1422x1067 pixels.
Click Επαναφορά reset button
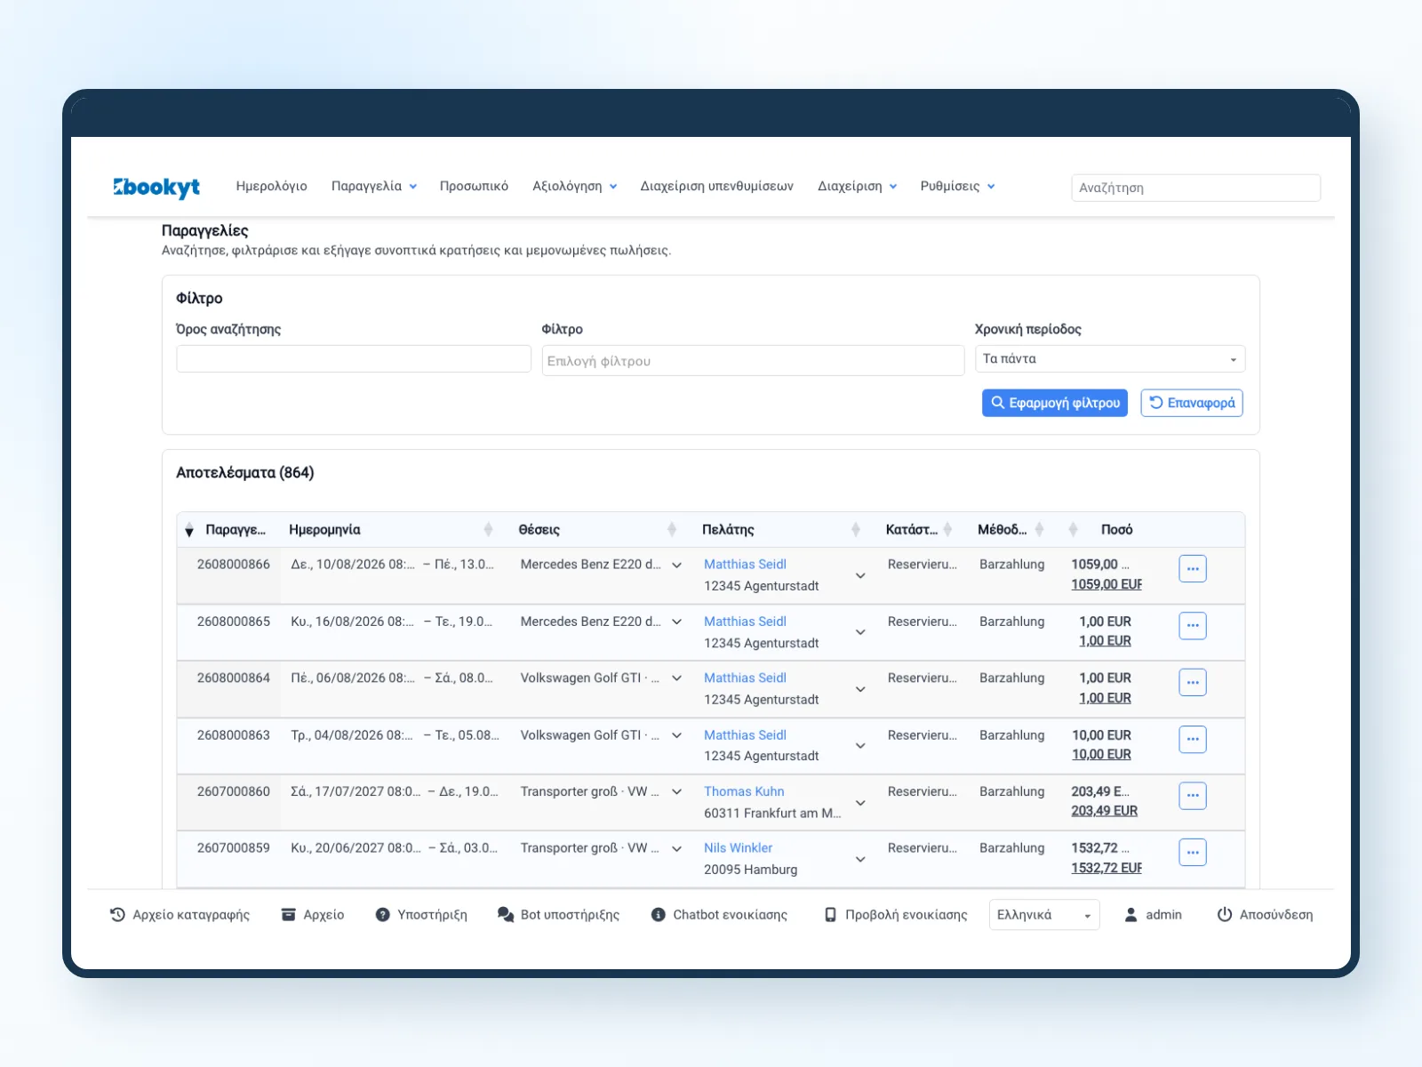(1192, 403)
